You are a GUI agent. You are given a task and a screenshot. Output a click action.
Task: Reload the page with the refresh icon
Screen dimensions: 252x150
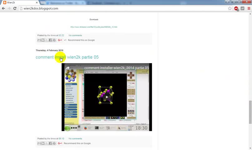pos(15,8)
